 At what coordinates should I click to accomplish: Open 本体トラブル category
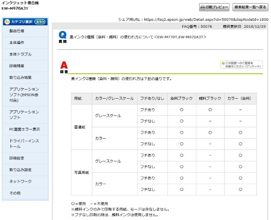pyautogui.click(x=25, y=54)
